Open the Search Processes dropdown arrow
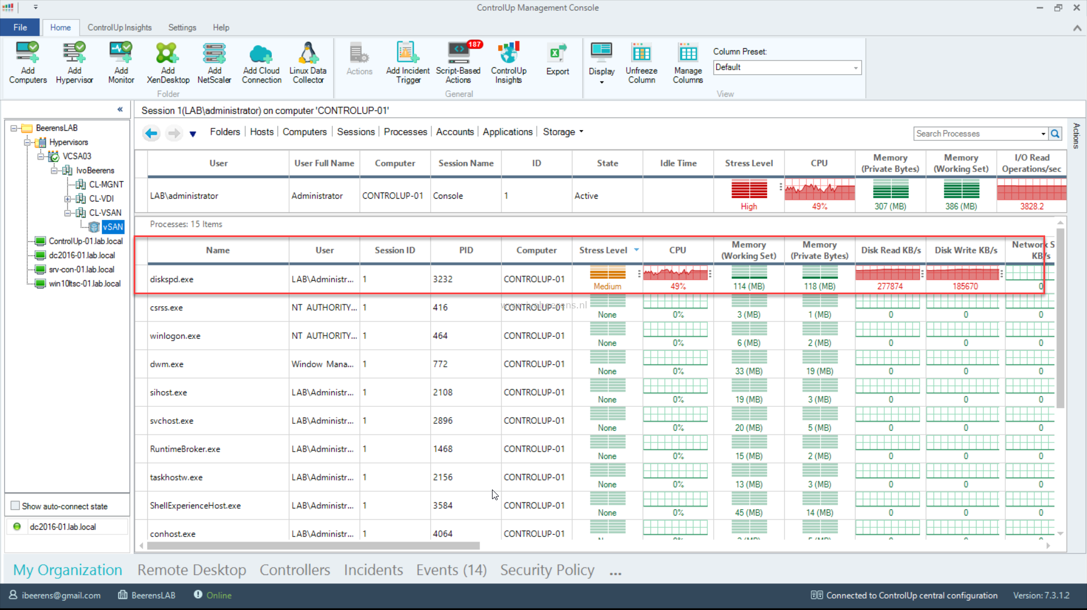Screen dimensions: 1087x610 (x=1043, y=134)
